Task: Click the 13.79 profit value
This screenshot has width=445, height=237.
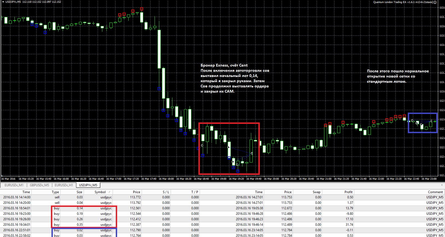Action: [x=349, y=208]
